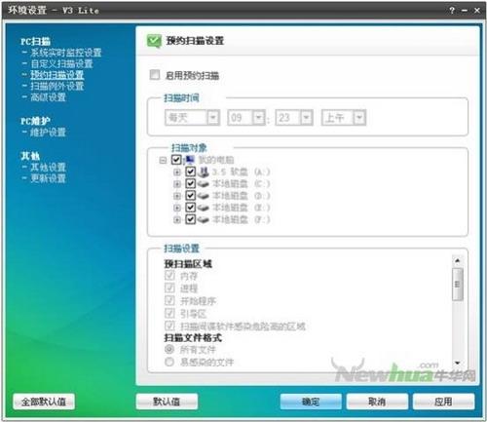487x422 pixels.
Task: Select the 所有文件 radio button
Action: tap(169, 349)
